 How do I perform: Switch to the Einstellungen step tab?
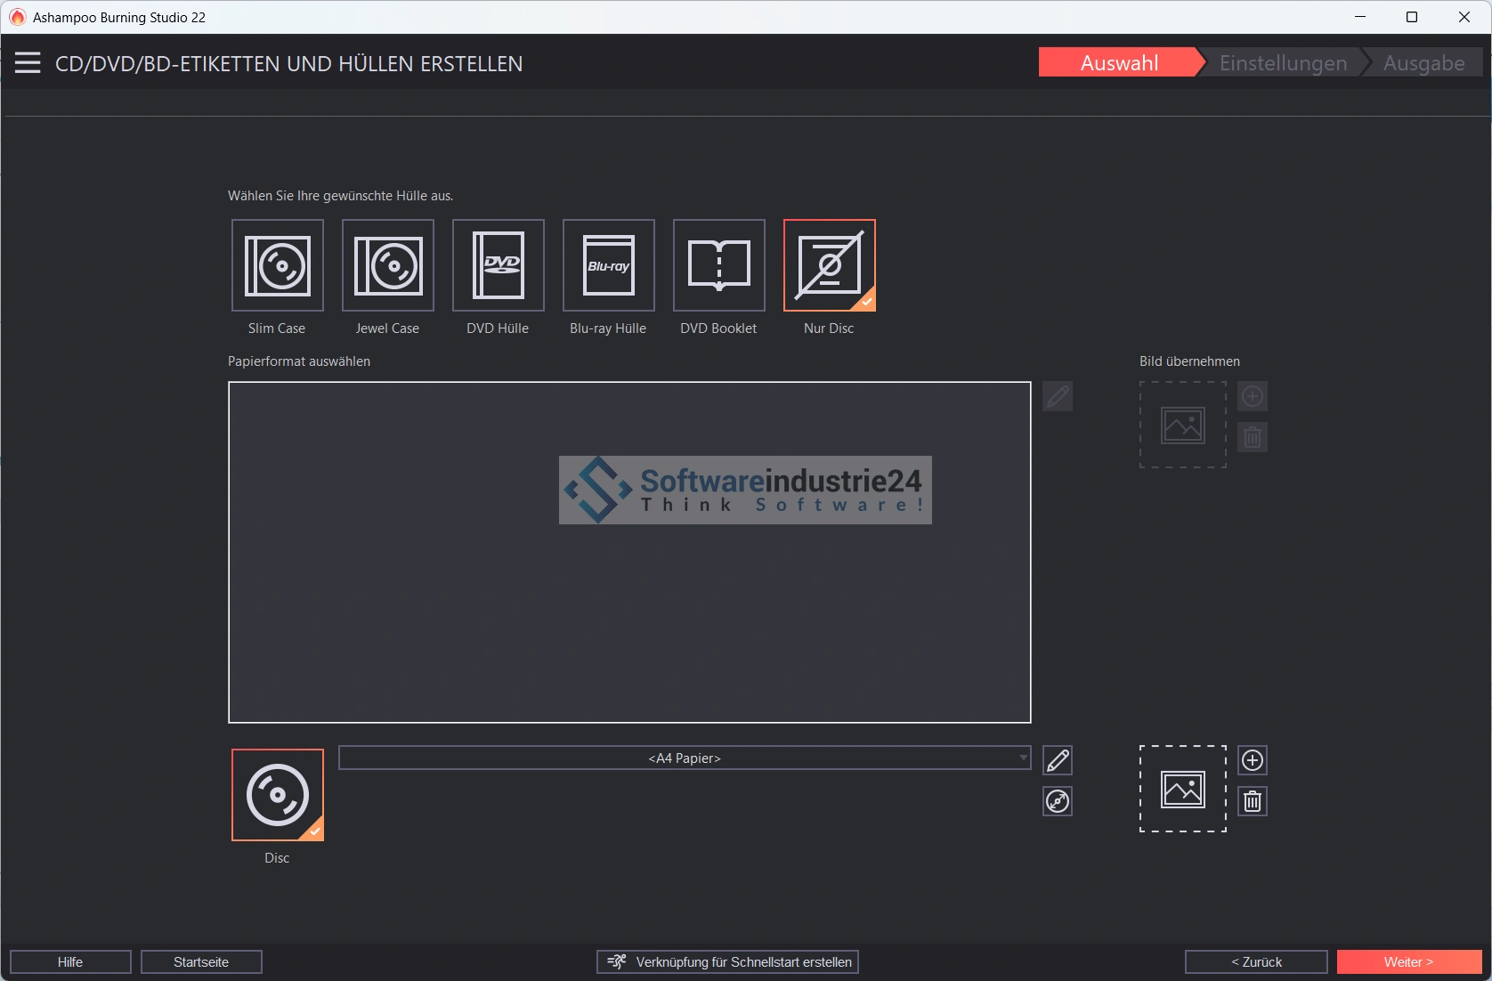1283,63
